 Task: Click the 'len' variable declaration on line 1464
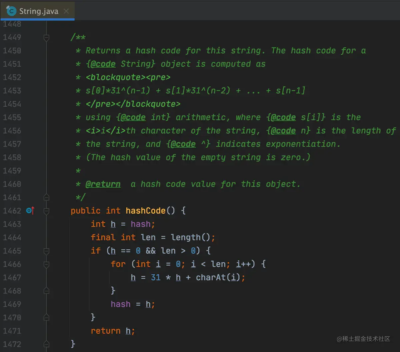(148, 237)
